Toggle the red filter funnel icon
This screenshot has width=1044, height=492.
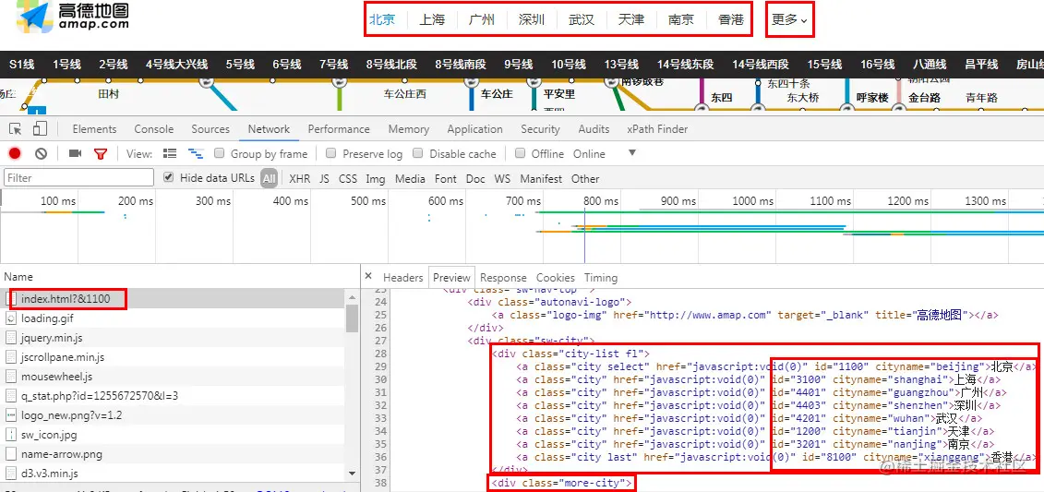(x=101, y=154)
